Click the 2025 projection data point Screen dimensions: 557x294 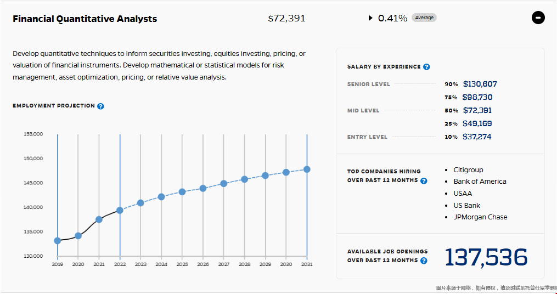(182, 192)
